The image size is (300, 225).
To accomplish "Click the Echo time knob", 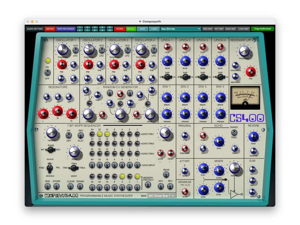I will pyautogui.click(x=219, y=141).
